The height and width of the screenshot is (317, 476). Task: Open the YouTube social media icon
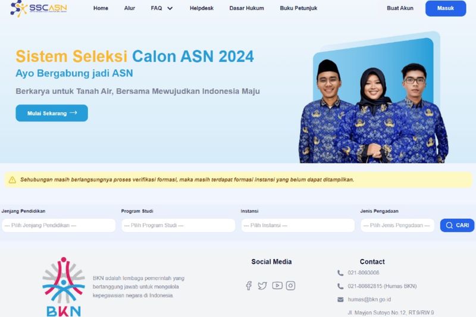coord(277,285)
